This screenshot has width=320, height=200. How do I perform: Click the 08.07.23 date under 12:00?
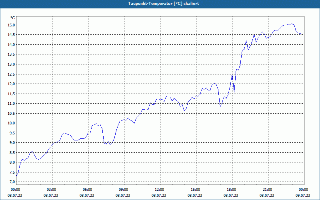(159, 195)
